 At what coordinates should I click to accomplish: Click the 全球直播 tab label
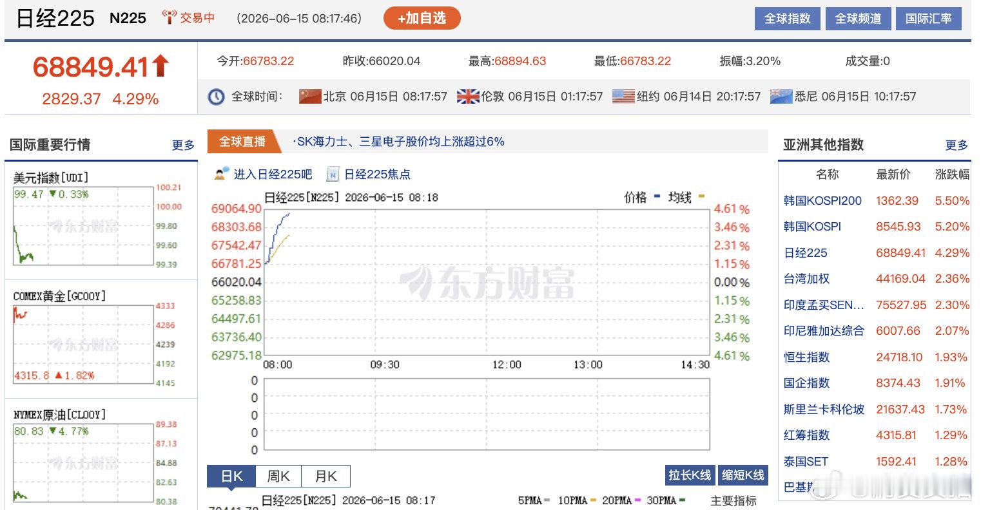(x=242, y=142)
